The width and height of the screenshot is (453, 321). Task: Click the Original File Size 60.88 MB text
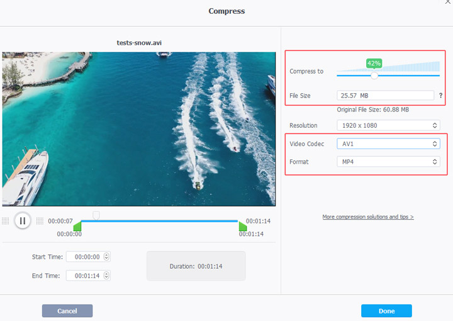pyautogui.click(x=372, y=110)
